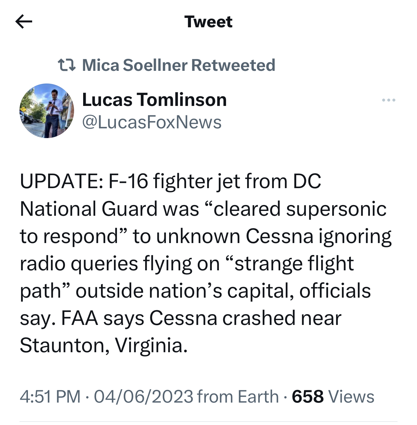This screenshot has height=425, width=417.
Task: View the 658 Views count
Action: point(333,397)
